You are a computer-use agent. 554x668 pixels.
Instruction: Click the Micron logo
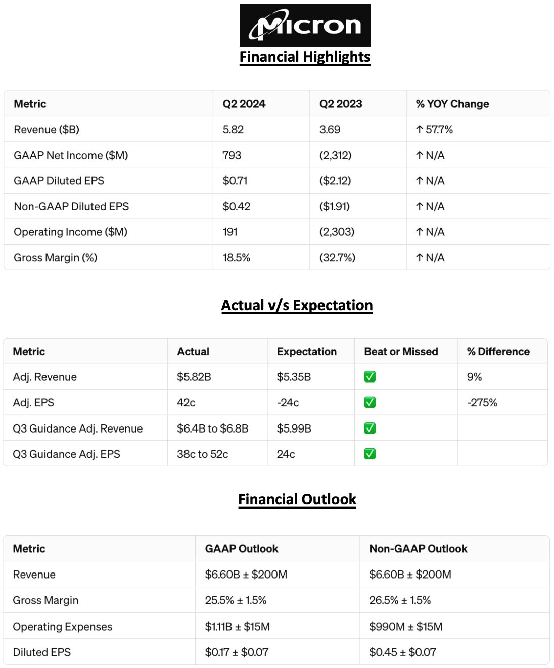pos(305,25)
